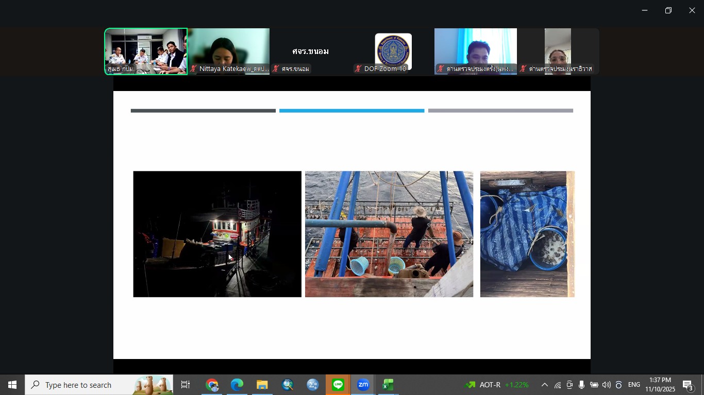Open Excel from the taskbar
The height and width of the screenshot is (395, 704).
[388, 385]
